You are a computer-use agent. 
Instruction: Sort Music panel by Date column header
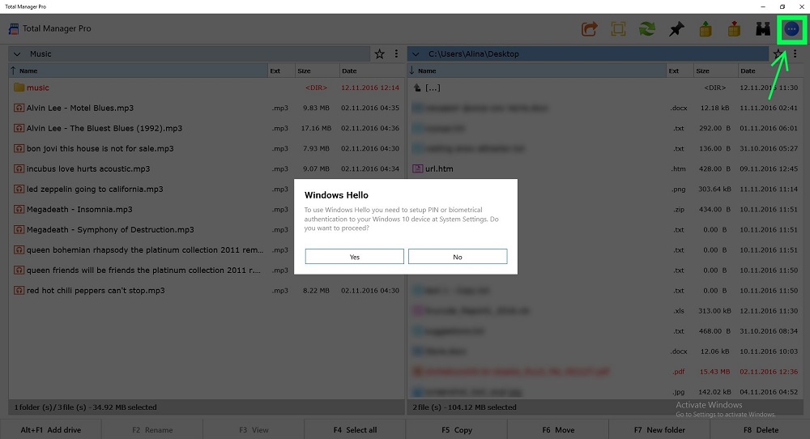[372, 70]
